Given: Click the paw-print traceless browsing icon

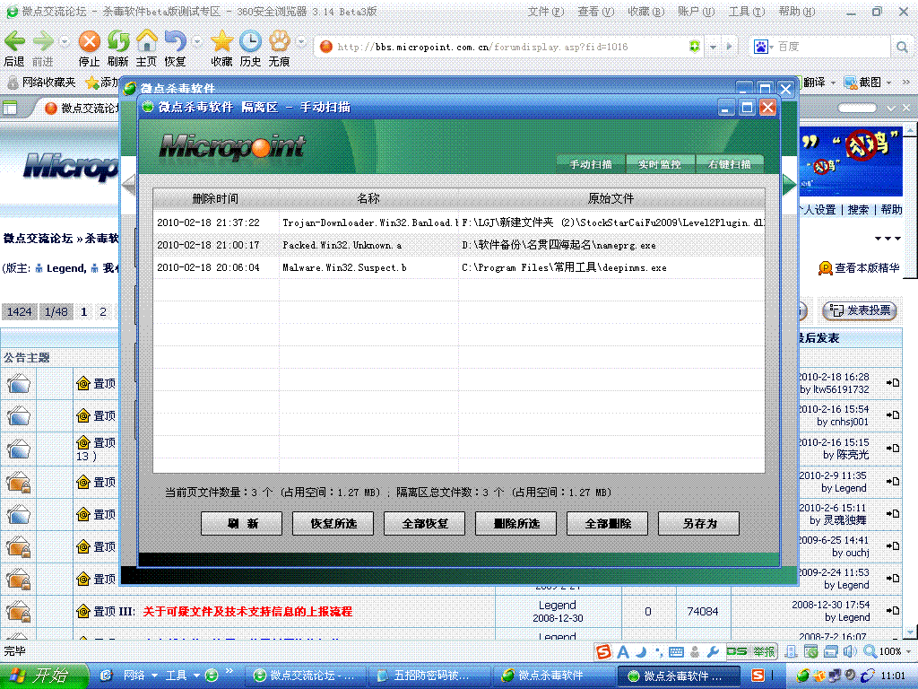Looking at the screenshot, I should 279,42.
